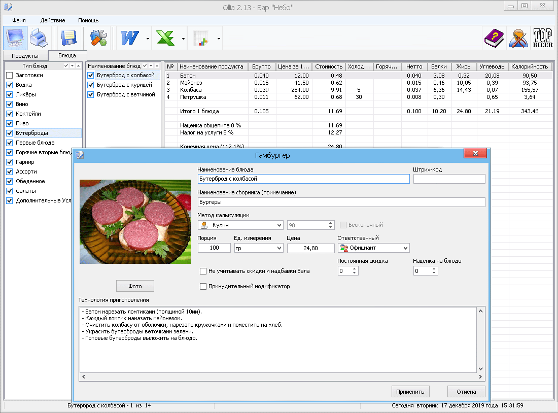This screenshot has height=413, width=558.
Task: Click the floppy disk save icon
Action: [68, 38]
